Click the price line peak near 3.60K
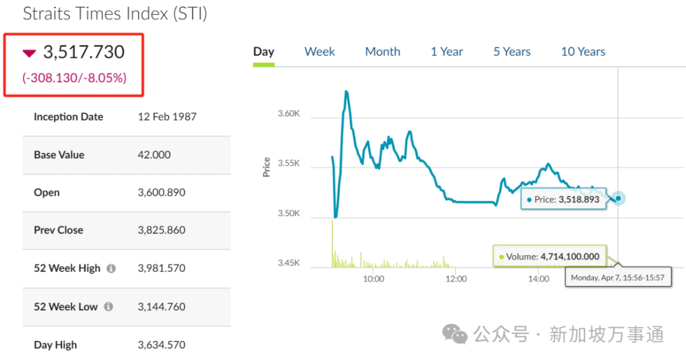 point(347,92)
